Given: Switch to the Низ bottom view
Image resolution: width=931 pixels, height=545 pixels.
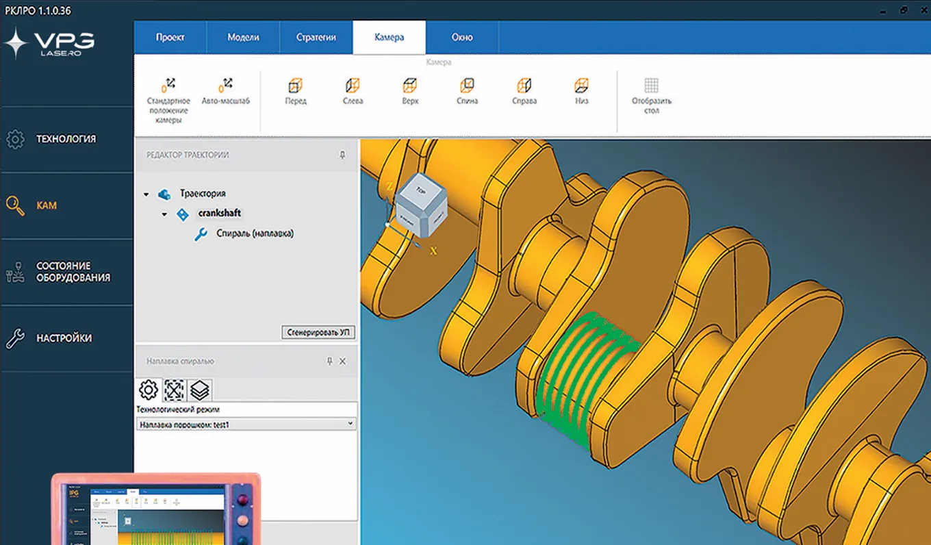Looking at the screenshot, I should tap(581, 86).
